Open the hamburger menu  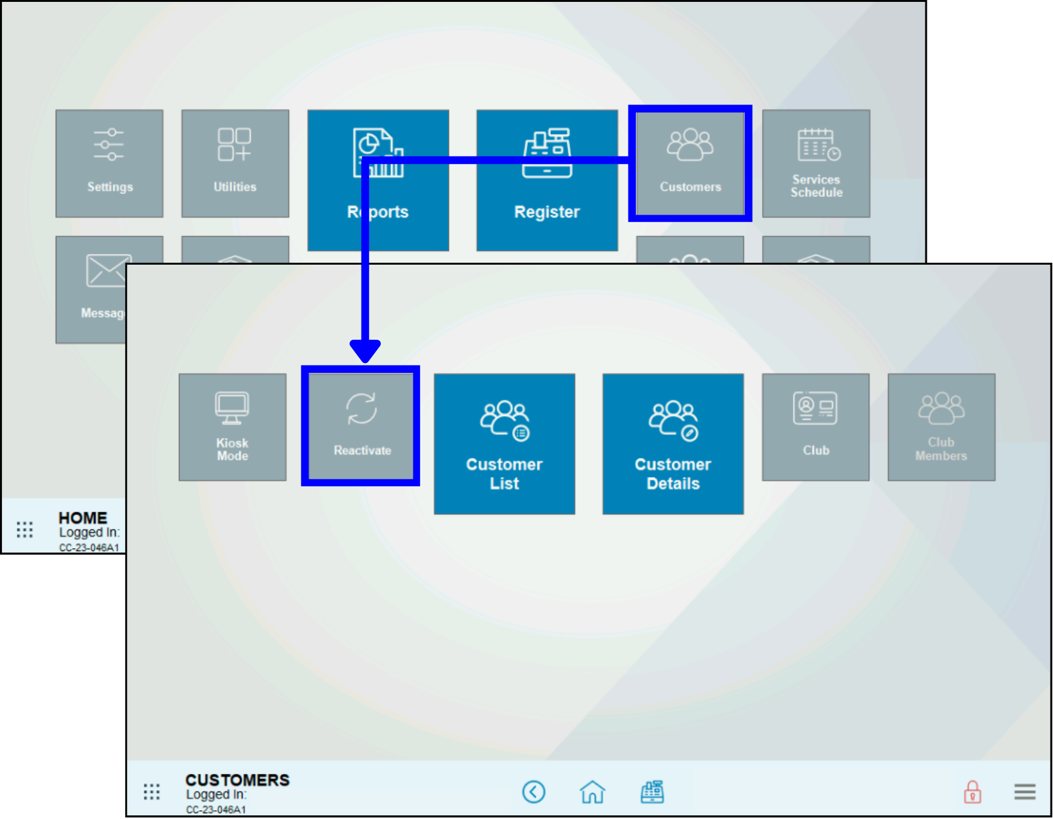[1024, 791]
